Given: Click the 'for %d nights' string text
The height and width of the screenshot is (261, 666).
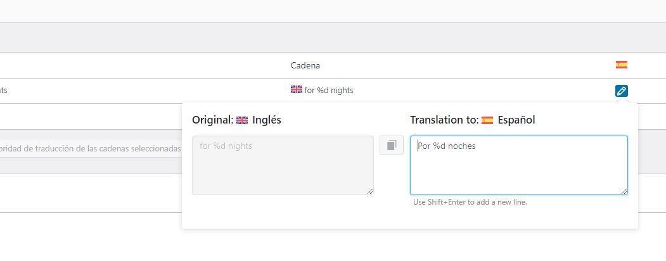Looking at the screenshot, I should click(329, 91).
